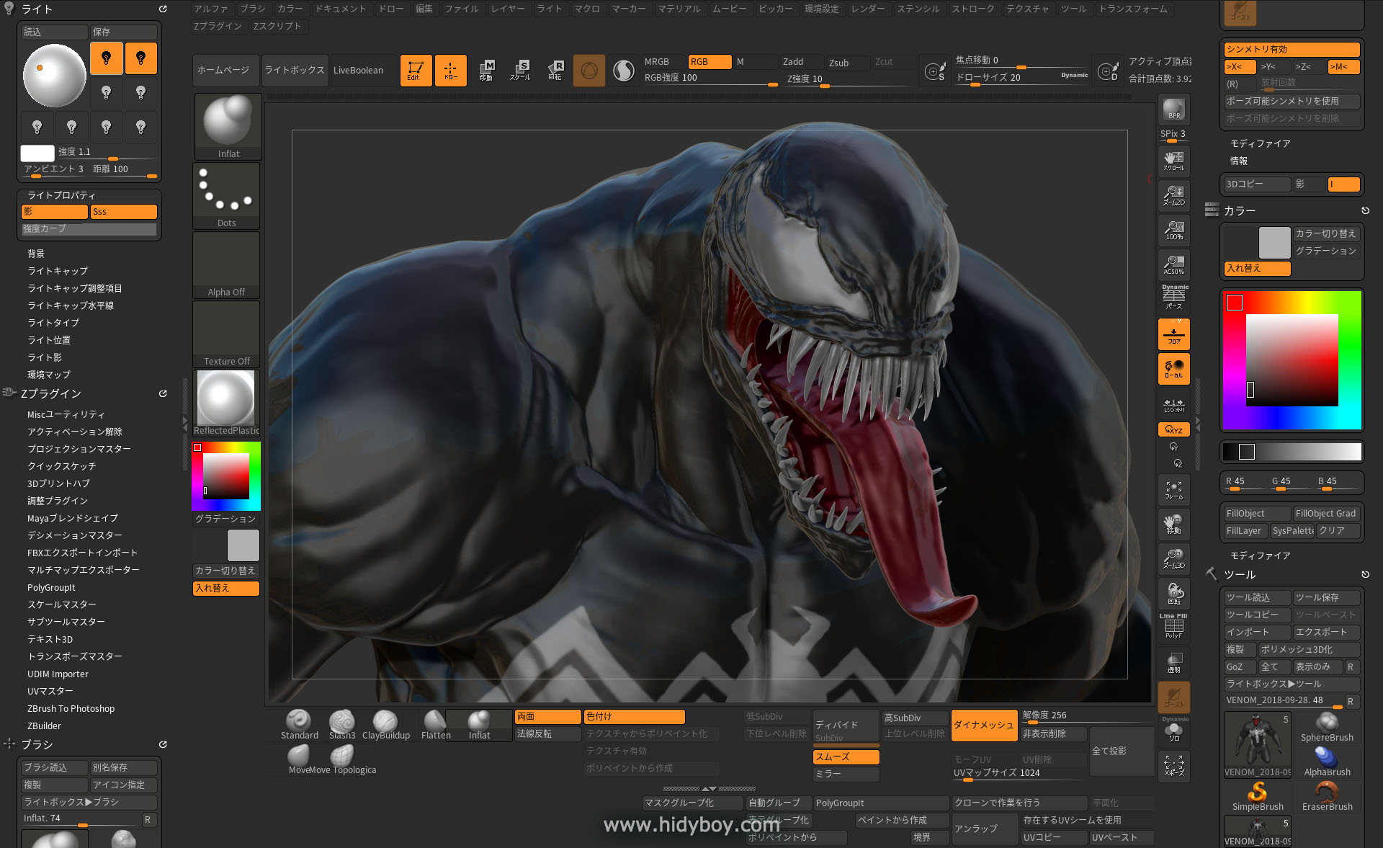Toggle PolyF line fill icon

click(x=1173, y=627)
